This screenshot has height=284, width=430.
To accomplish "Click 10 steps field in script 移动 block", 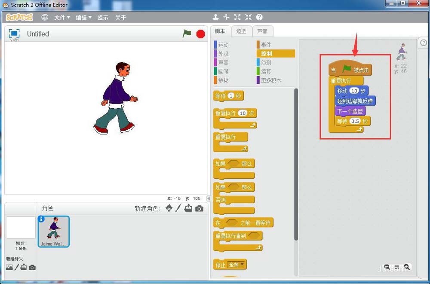I will tap(354, 91).
